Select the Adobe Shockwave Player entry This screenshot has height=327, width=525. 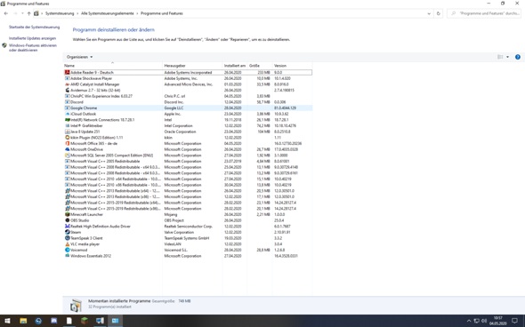[188, 78]
